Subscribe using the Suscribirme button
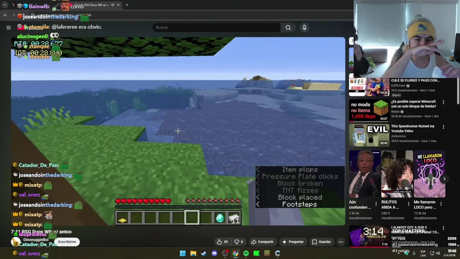 pyautogui.click(x=67, y=242)
